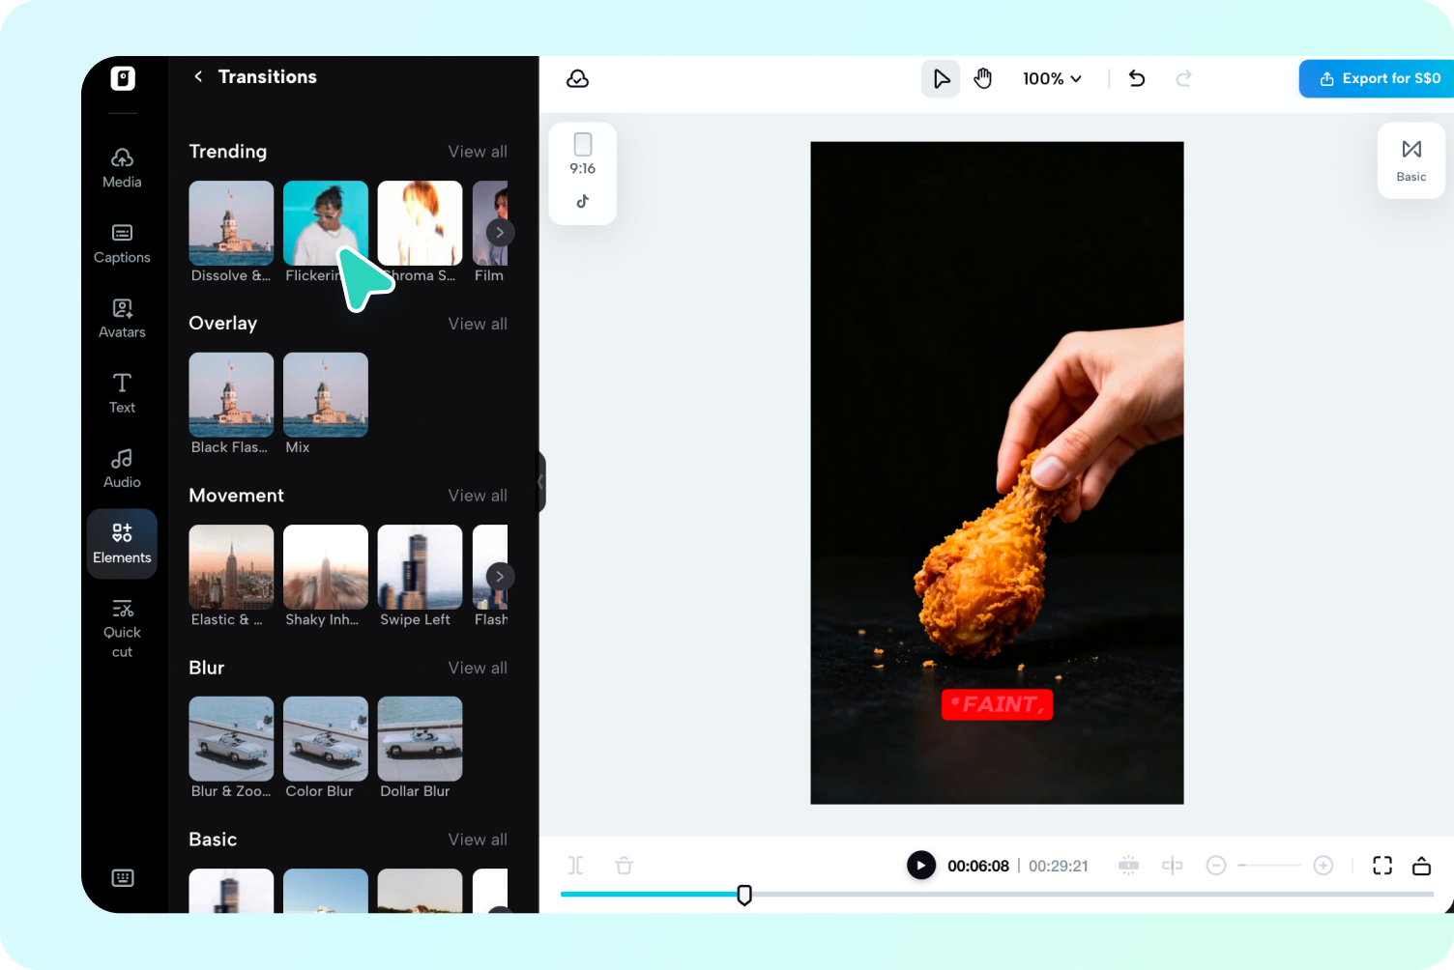
Task: Click the fried chicken video canvas
Action: click(x=997, y=472)
